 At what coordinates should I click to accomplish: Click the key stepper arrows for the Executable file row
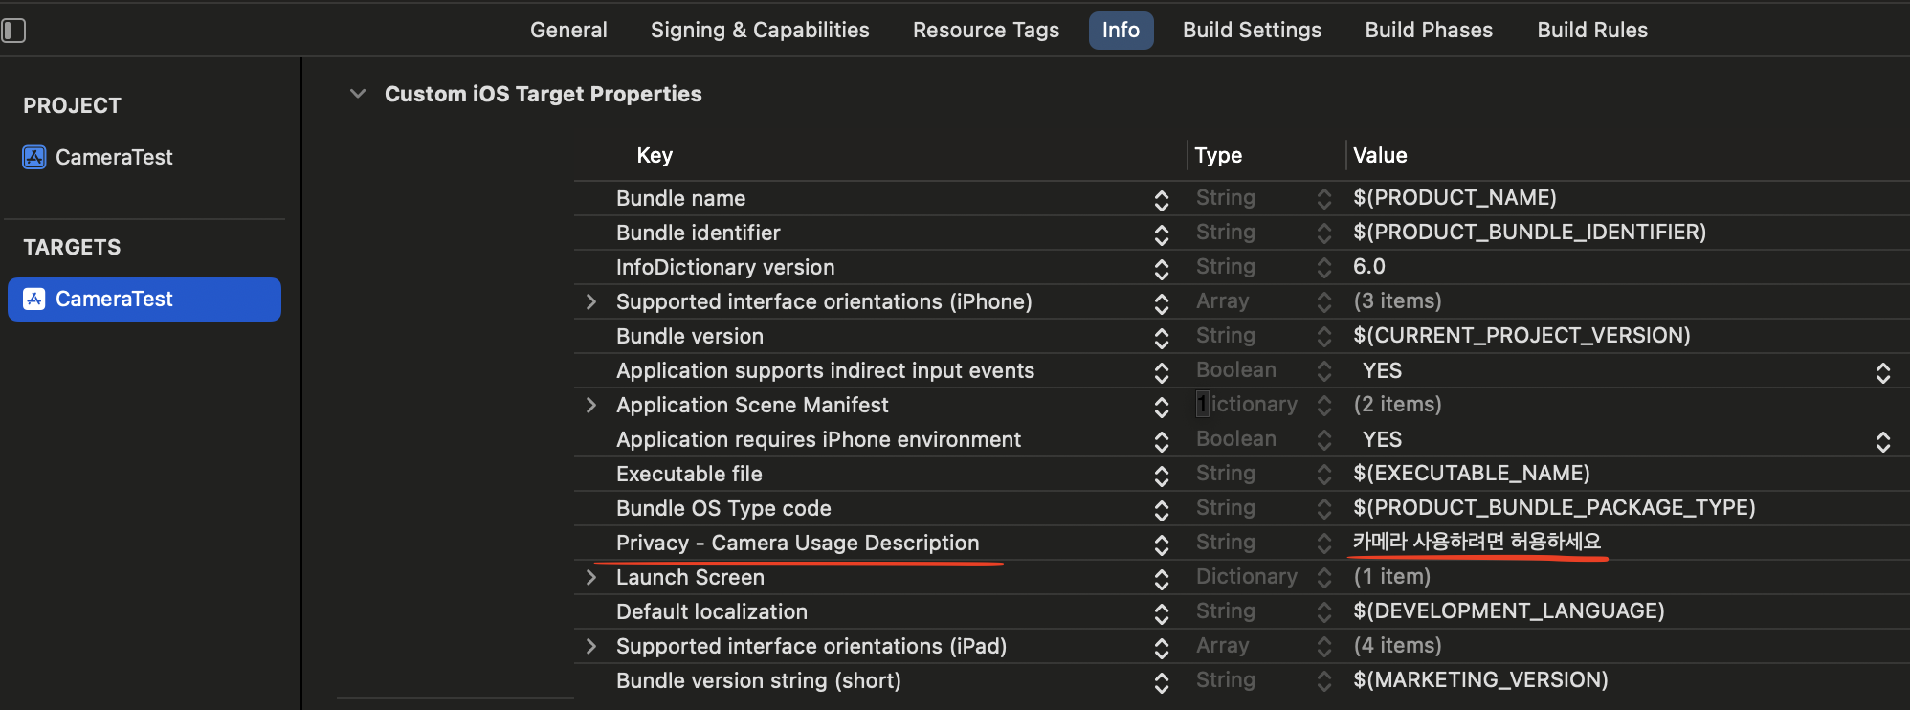1161,475
